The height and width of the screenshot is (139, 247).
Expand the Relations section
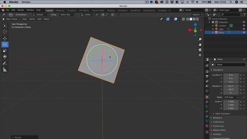click(217, 118)
